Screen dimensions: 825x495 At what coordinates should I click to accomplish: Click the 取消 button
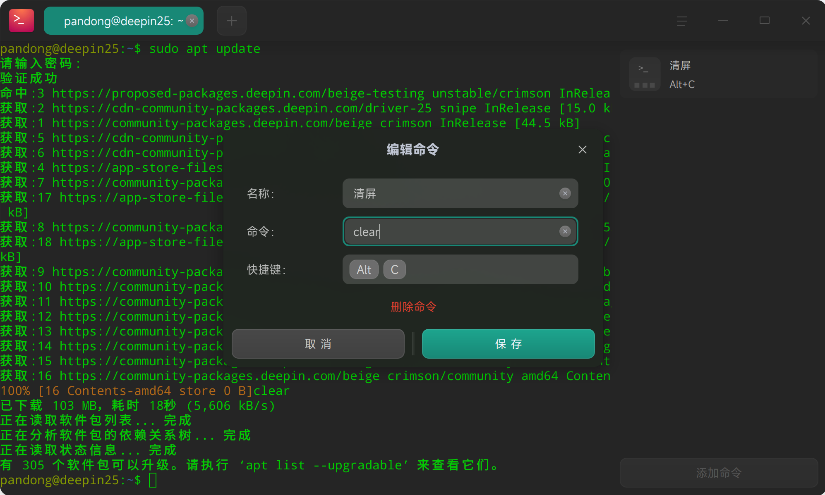318,344
